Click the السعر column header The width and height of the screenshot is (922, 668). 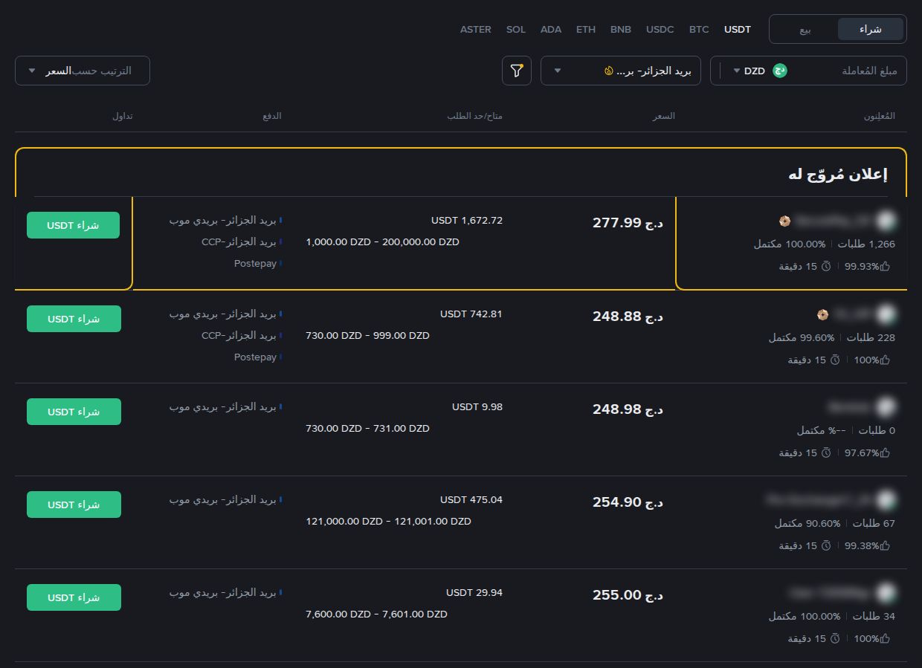pyautogui.click(x=664, y=117)
